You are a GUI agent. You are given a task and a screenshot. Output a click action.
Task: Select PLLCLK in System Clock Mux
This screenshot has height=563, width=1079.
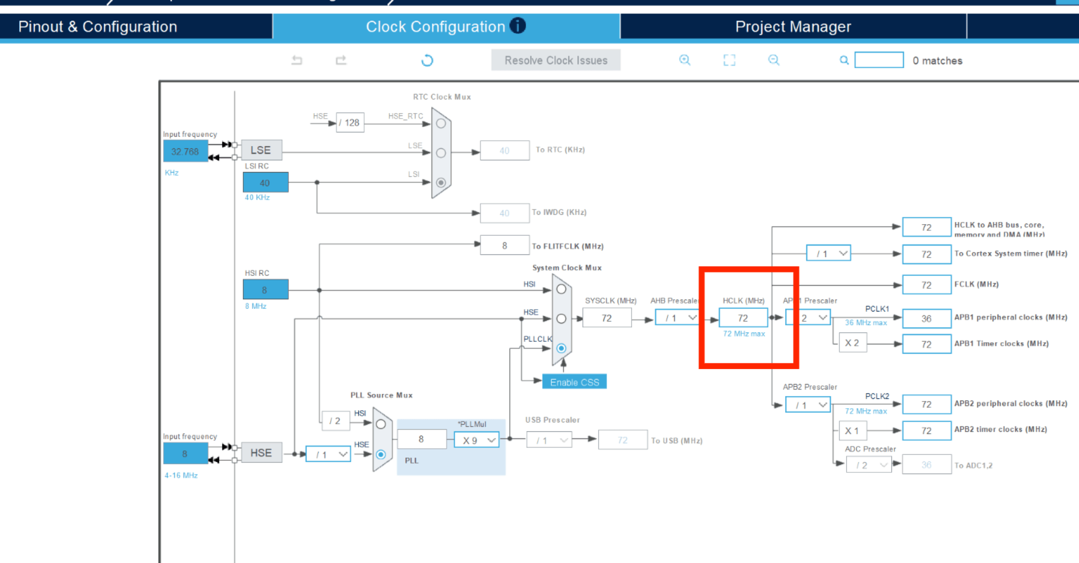click(x=561, y=348)
